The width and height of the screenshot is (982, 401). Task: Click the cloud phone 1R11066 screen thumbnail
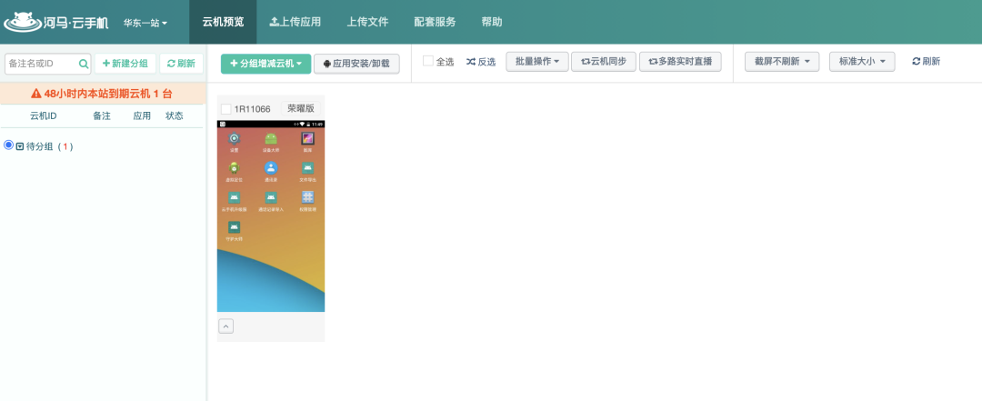271,216
